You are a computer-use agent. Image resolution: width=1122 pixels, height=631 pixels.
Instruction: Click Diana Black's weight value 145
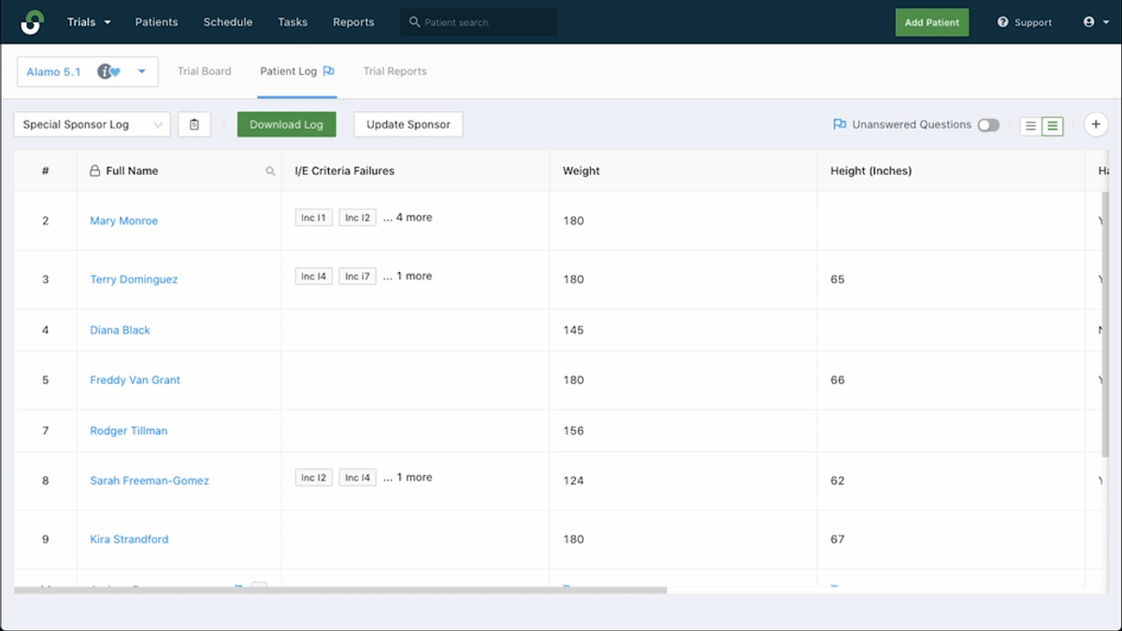573,330
